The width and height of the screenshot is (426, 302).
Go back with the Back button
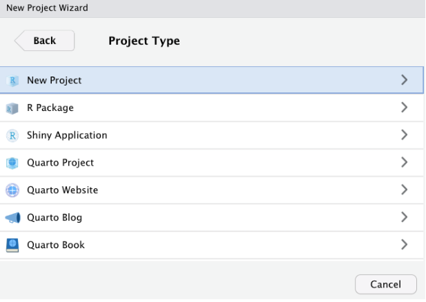pos(45,41)
